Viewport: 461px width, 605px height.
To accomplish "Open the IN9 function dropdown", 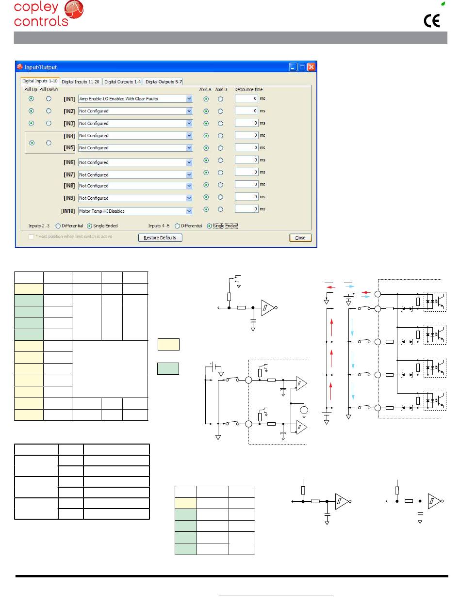I will [189, 198].
